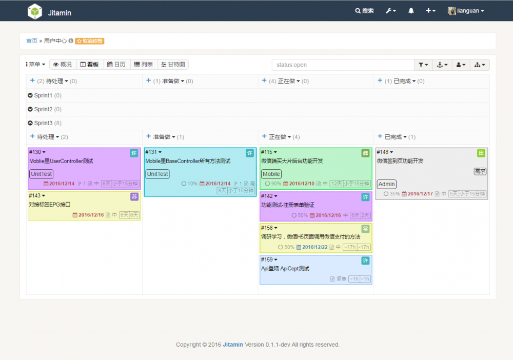The height and width of the screenshot is (360, 513).
Task: Click assignee avatar 田 on card #148
Action: click(481, 153)
